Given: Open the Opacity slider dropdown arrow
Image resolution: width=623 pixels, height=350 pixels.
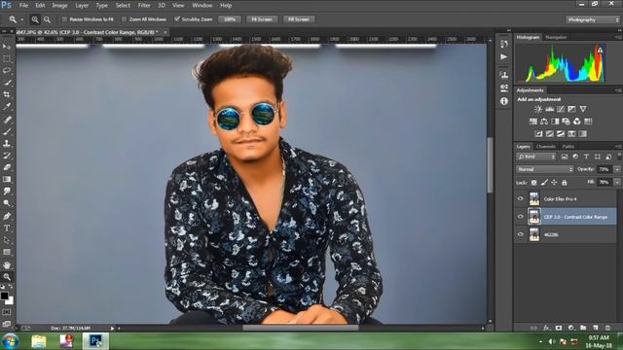Looking at the screenshot, I should pos(617,169).
